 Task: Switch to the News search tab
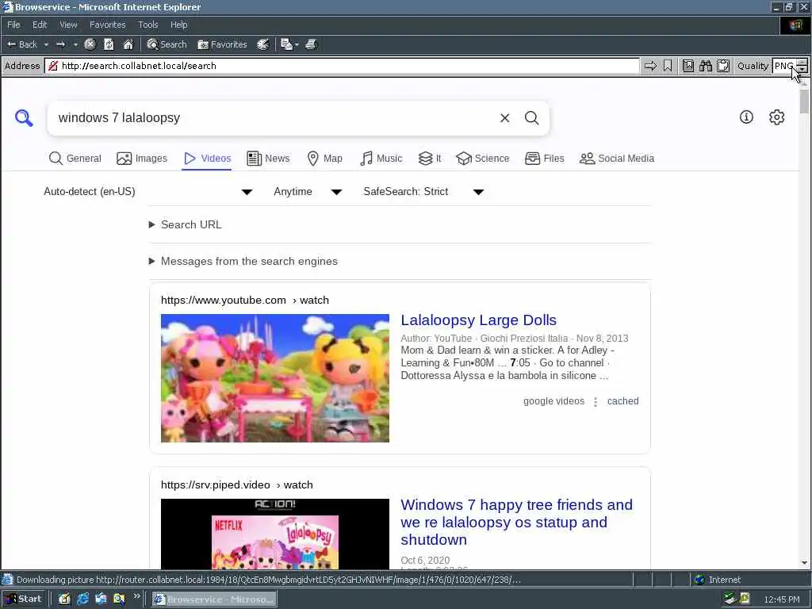(x=268, y=159)
